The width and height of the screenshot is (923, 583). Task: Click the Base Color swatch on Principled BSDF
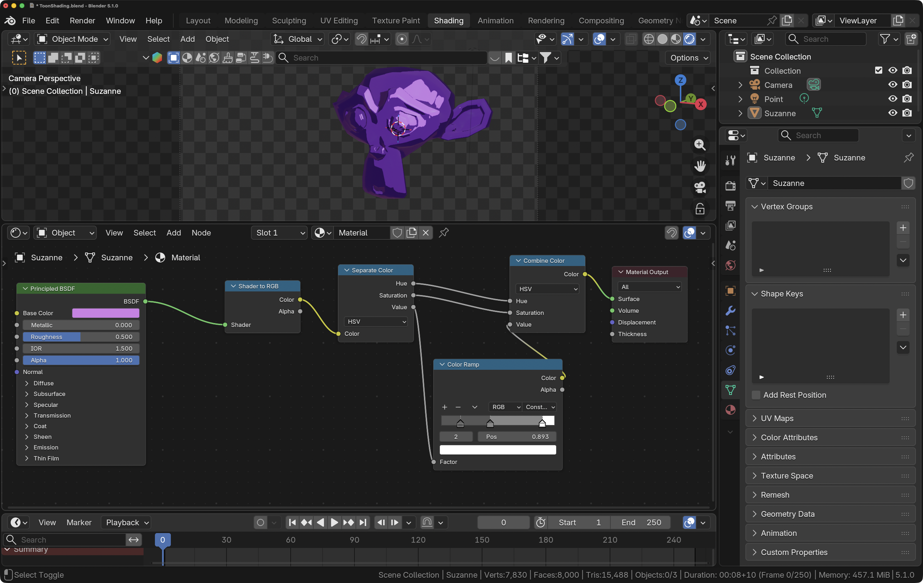[x=105, y=313]
